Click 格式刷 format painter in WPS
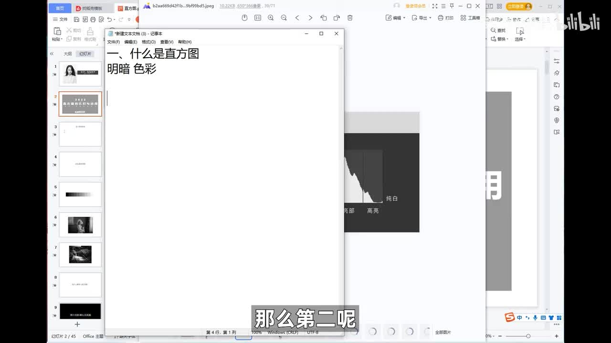The width and height of the screenshot is (611, 343). pos(90,34)
